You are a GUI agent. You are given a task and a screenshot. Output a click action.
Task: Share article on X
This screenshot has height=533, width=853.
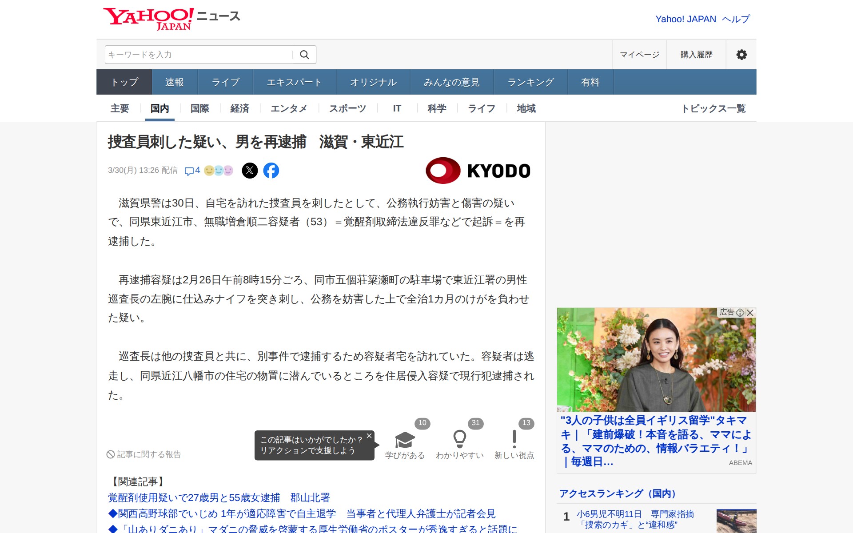coord(250,171)
